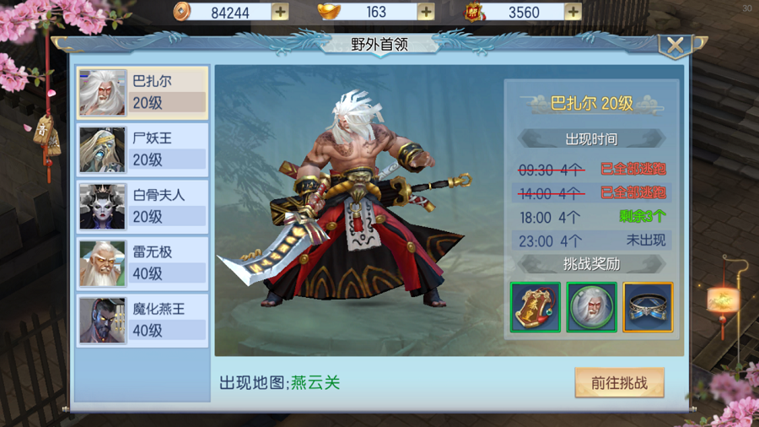Tap the plus button beside copper coins 84244

click(280, 12)
